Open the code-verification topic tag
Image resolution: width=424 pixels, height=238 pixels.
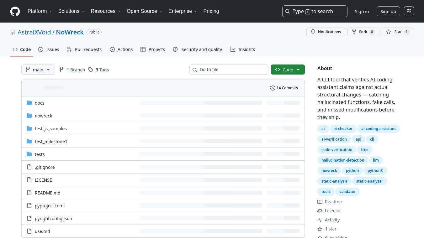coord(337,150)
